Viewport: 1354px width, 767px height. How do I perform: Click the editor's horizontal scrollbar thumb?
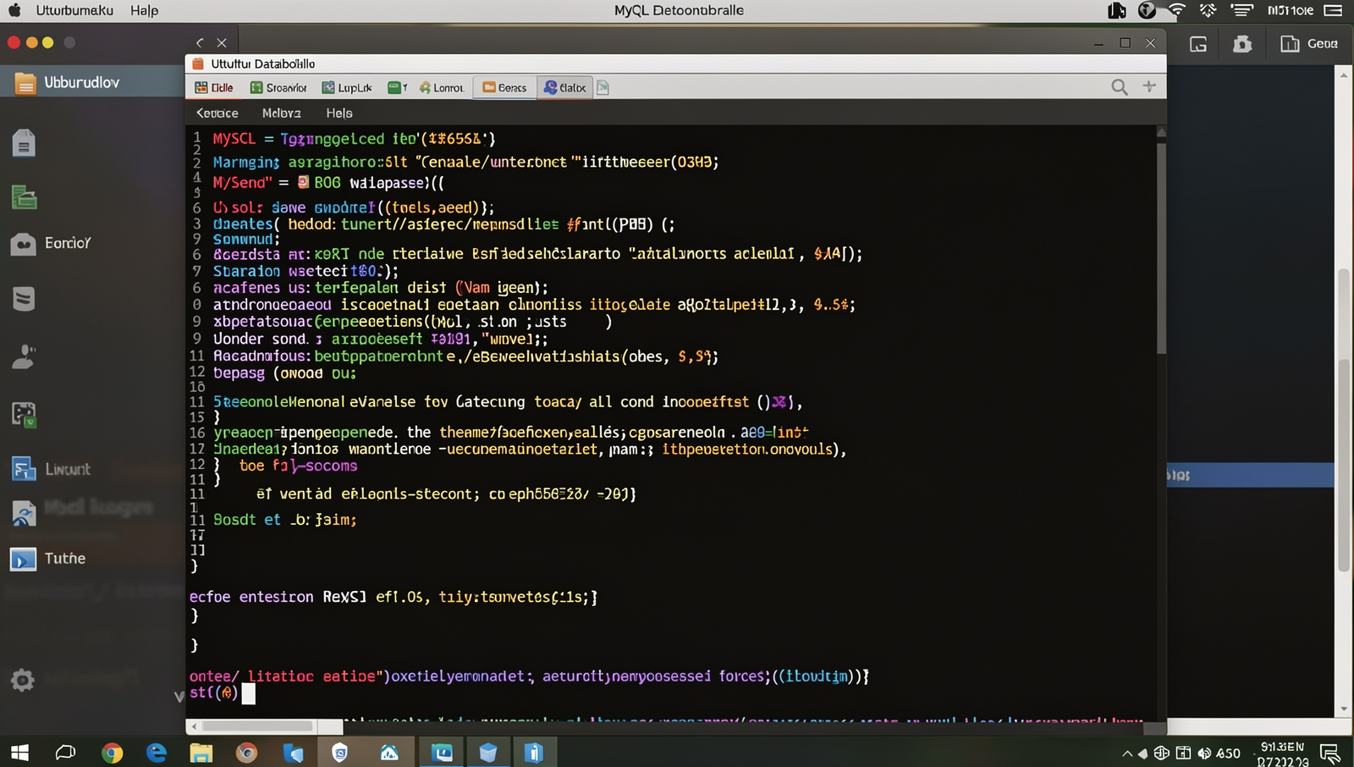(257, 726)
